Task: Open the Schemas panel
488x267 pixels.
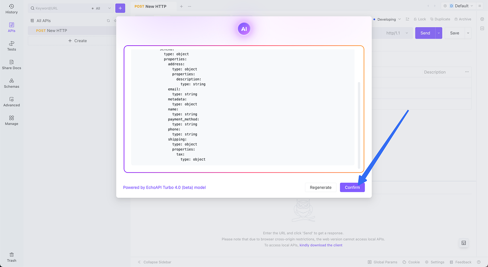Action: click(11, 83)
